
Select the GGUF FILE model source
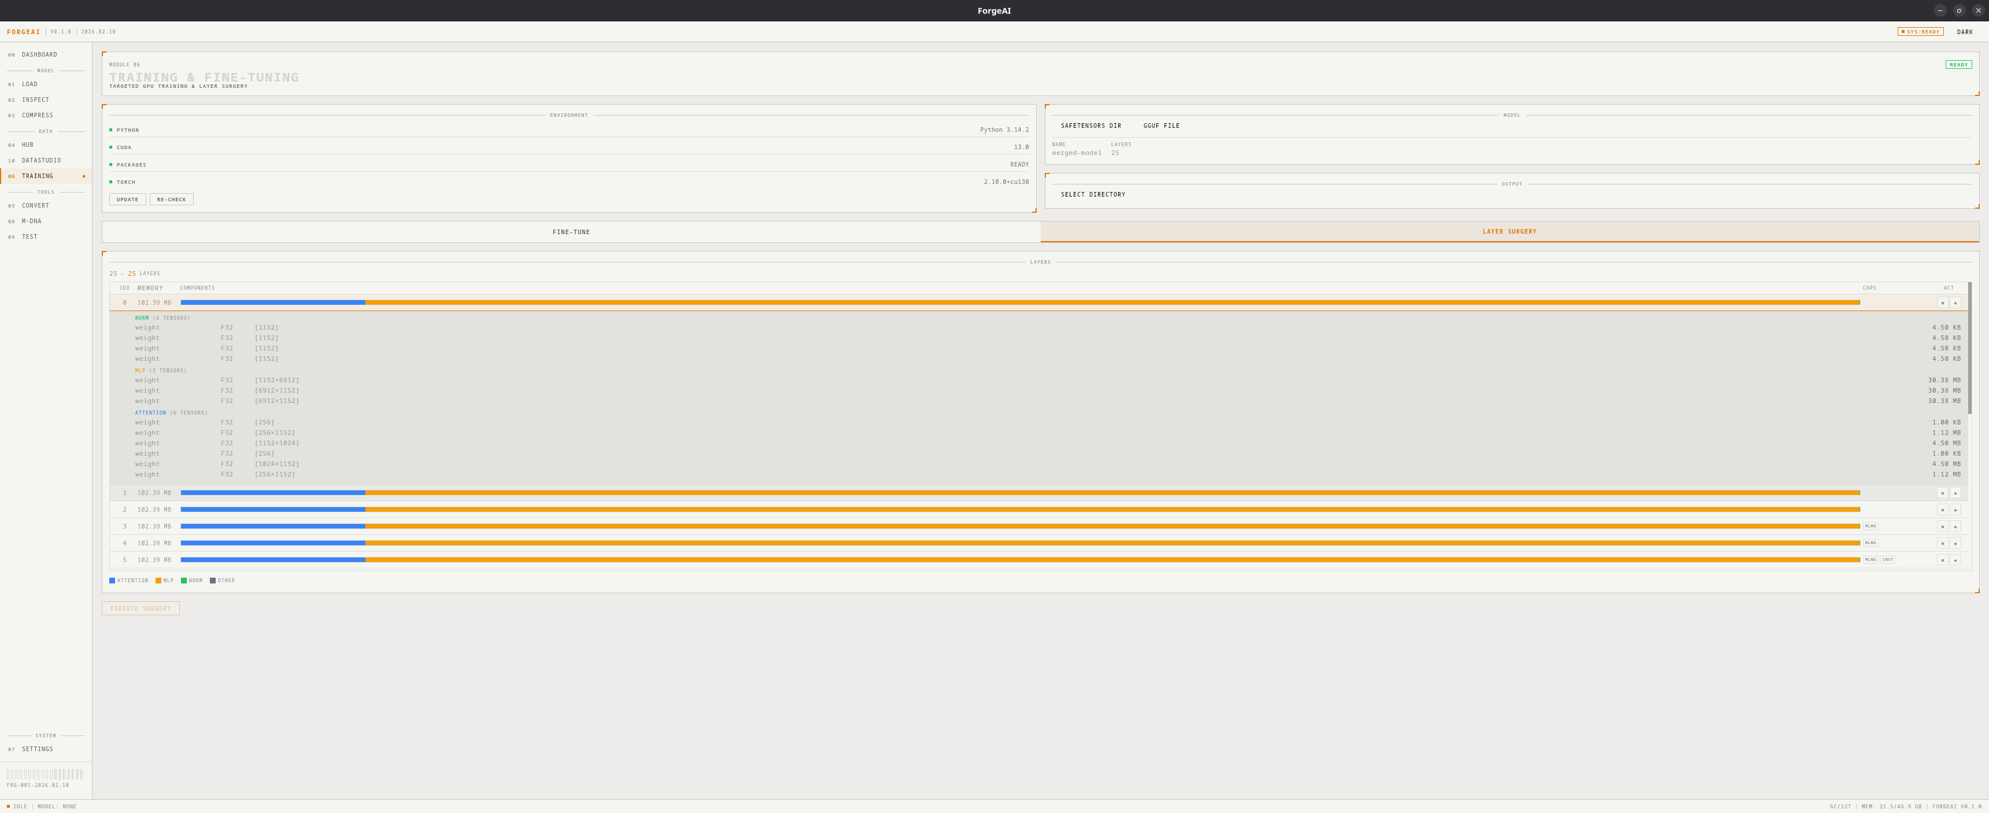pos(1161,126)
